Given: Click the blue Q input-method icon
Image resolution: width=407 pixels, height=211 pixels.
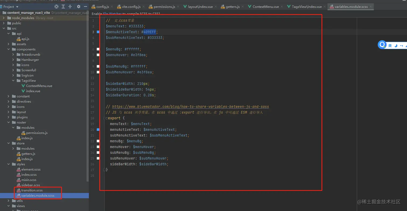Looking at the screenshot, I should click(x=382, y=45).
